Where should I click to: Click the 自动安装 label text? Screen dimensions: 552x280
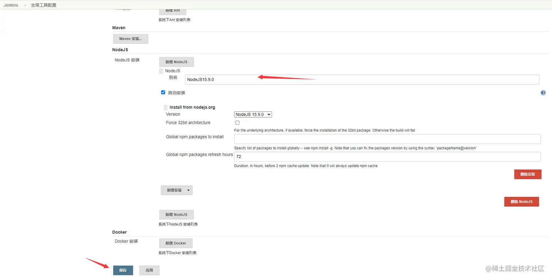176,93
